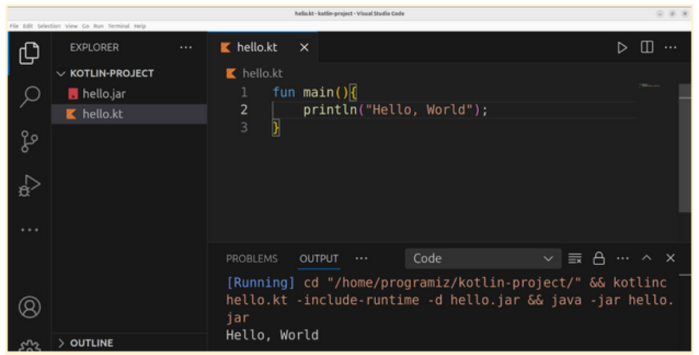Open additional views via activity bar ellipsis
699x355 pixels.
coord(29,230)
